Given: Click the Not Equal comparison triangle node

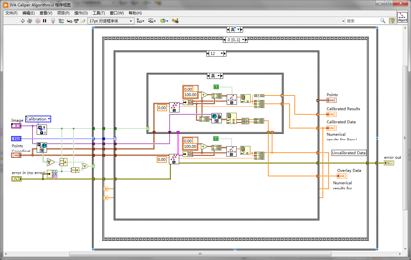Looking at the screenshot, I should [50, 162].
